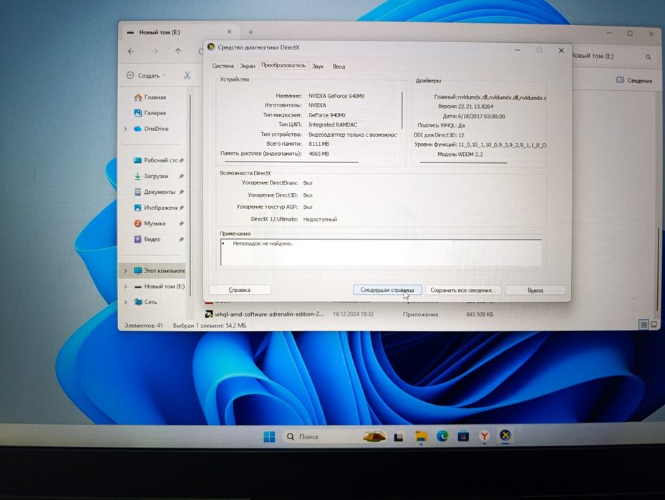The image size is (665, 500).
Task: Select the NVIDIA GeForce 940MX name value
Action: point(336,96)
